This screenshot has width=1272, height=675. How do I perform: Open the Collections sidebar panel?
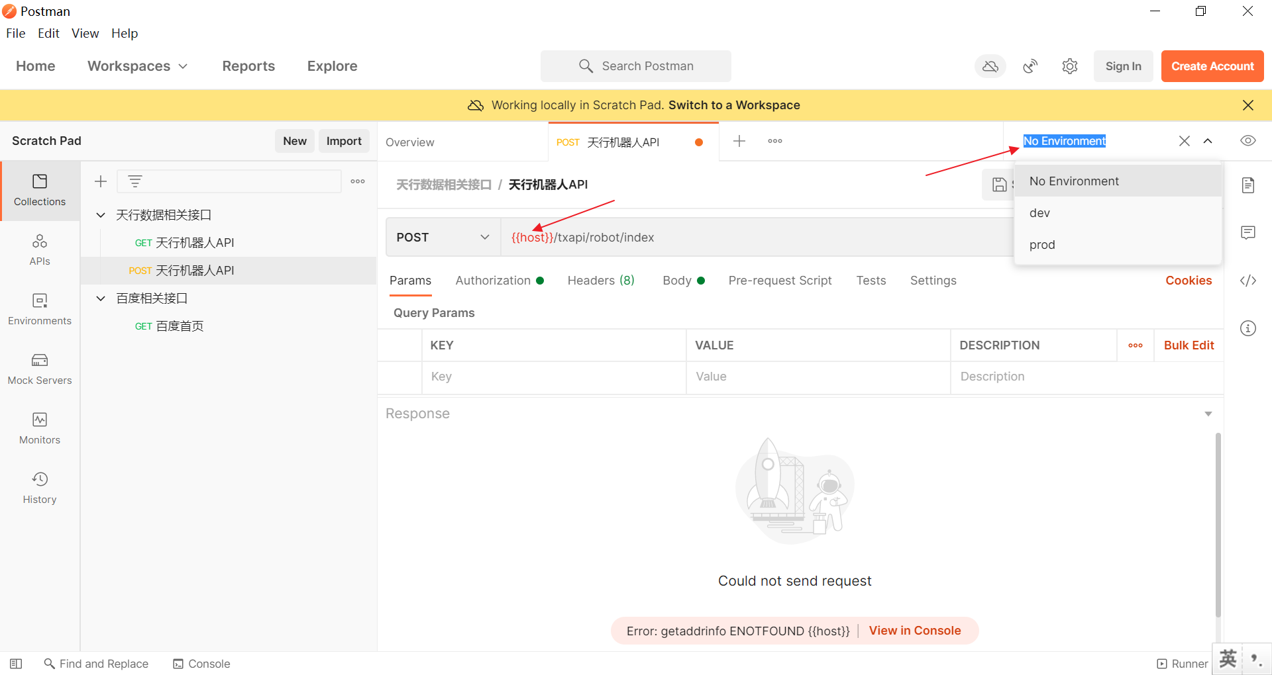[x=40, y=190]
